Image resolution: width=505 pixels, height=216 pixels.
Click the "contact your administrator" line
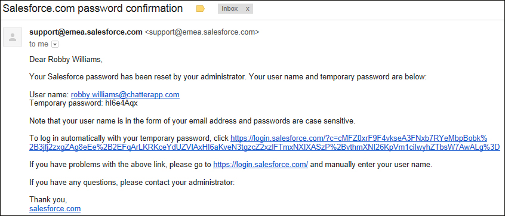132,183
